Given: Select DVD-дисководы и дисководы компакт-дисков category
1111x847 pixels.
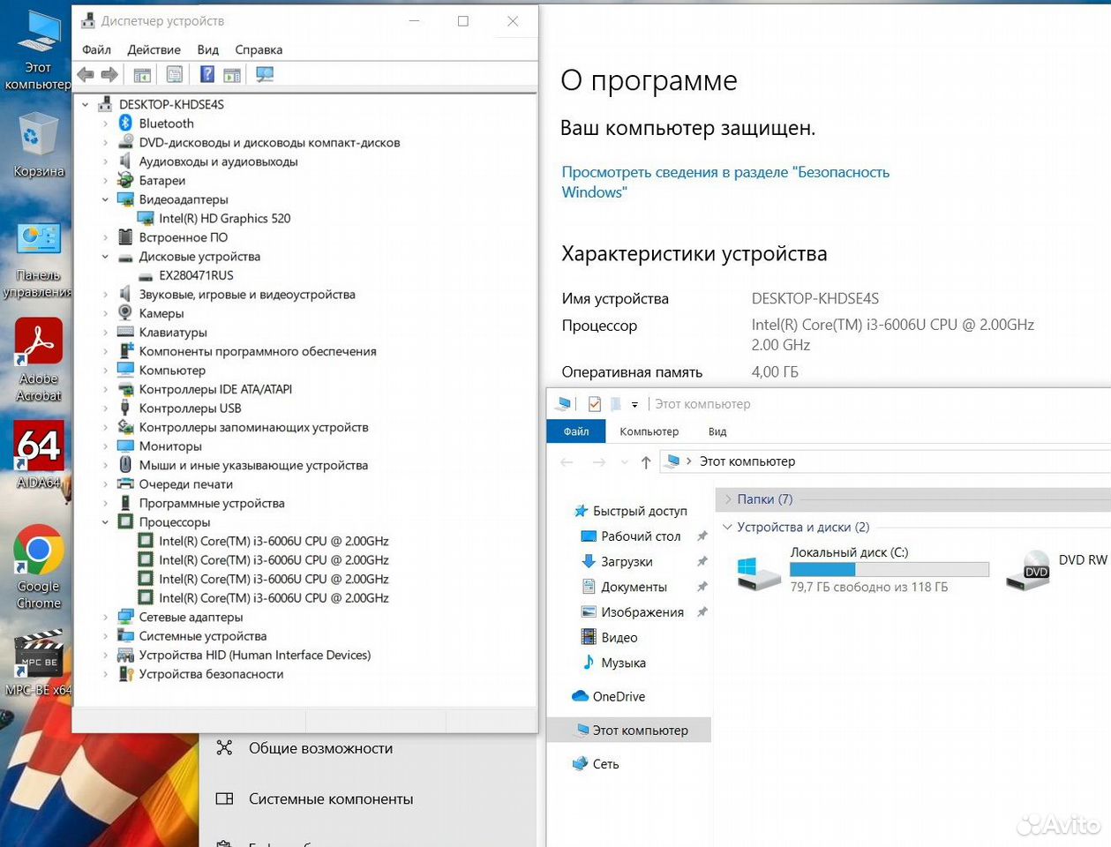Looking at the screenshot, I should pos(269,142).
